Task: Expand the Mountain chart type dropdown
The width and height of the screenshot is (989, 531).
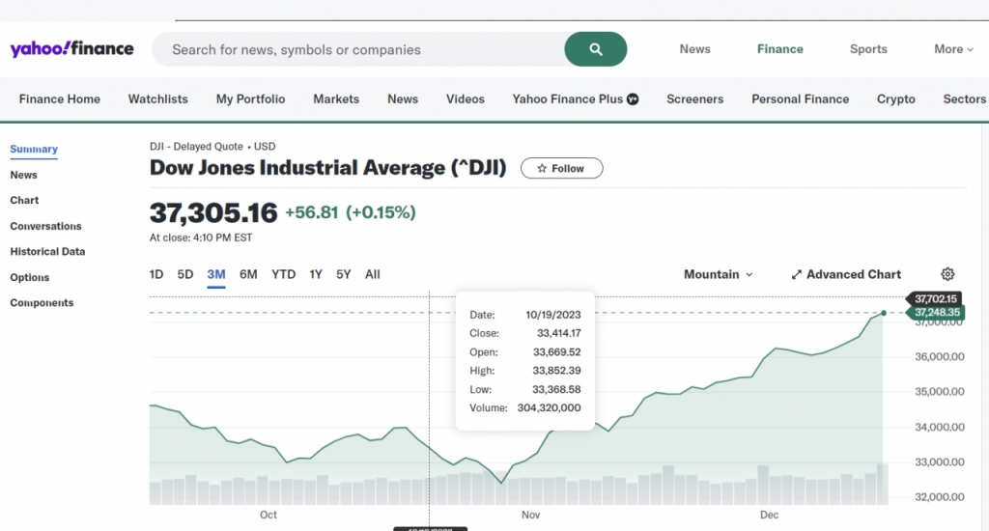Action: click(x=718, y=274)
